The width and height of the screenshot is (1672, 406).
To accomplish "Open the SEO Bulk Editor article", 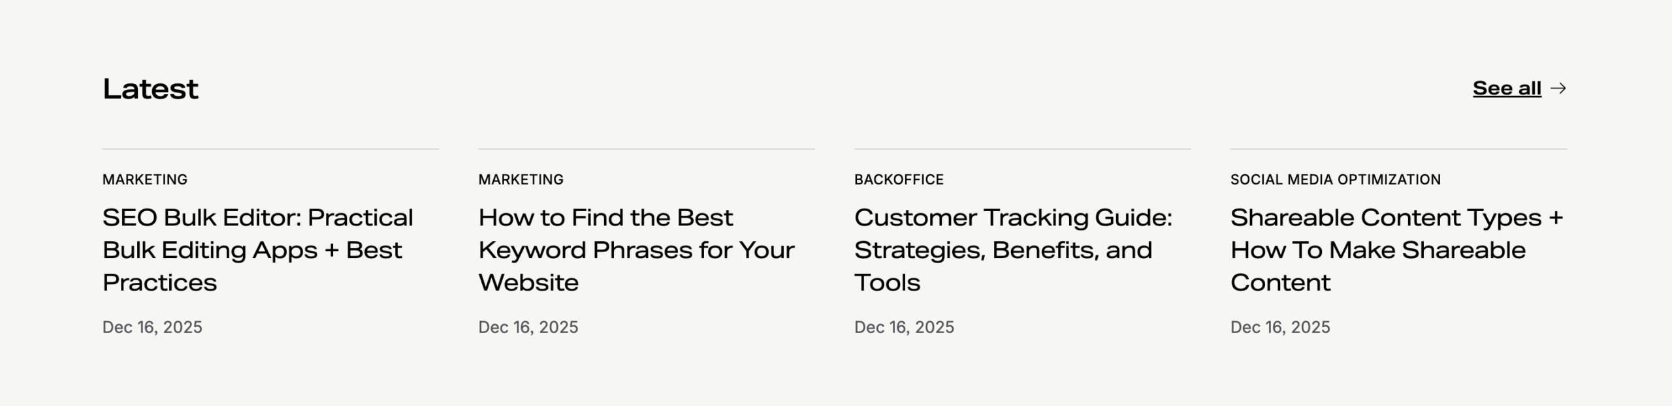I will [258, 250].
